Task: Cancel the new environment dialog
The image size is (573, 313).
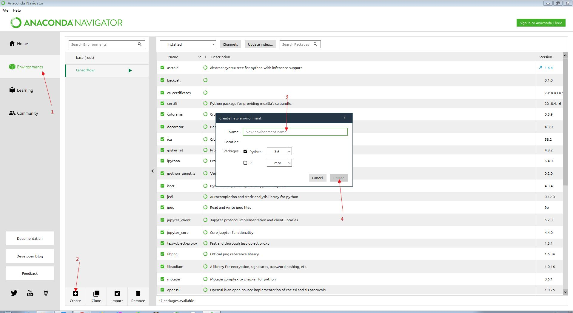Action: (x=318, y=178)
